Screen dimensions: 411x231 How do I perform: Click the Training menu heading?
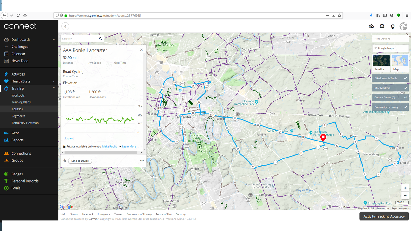18,89
